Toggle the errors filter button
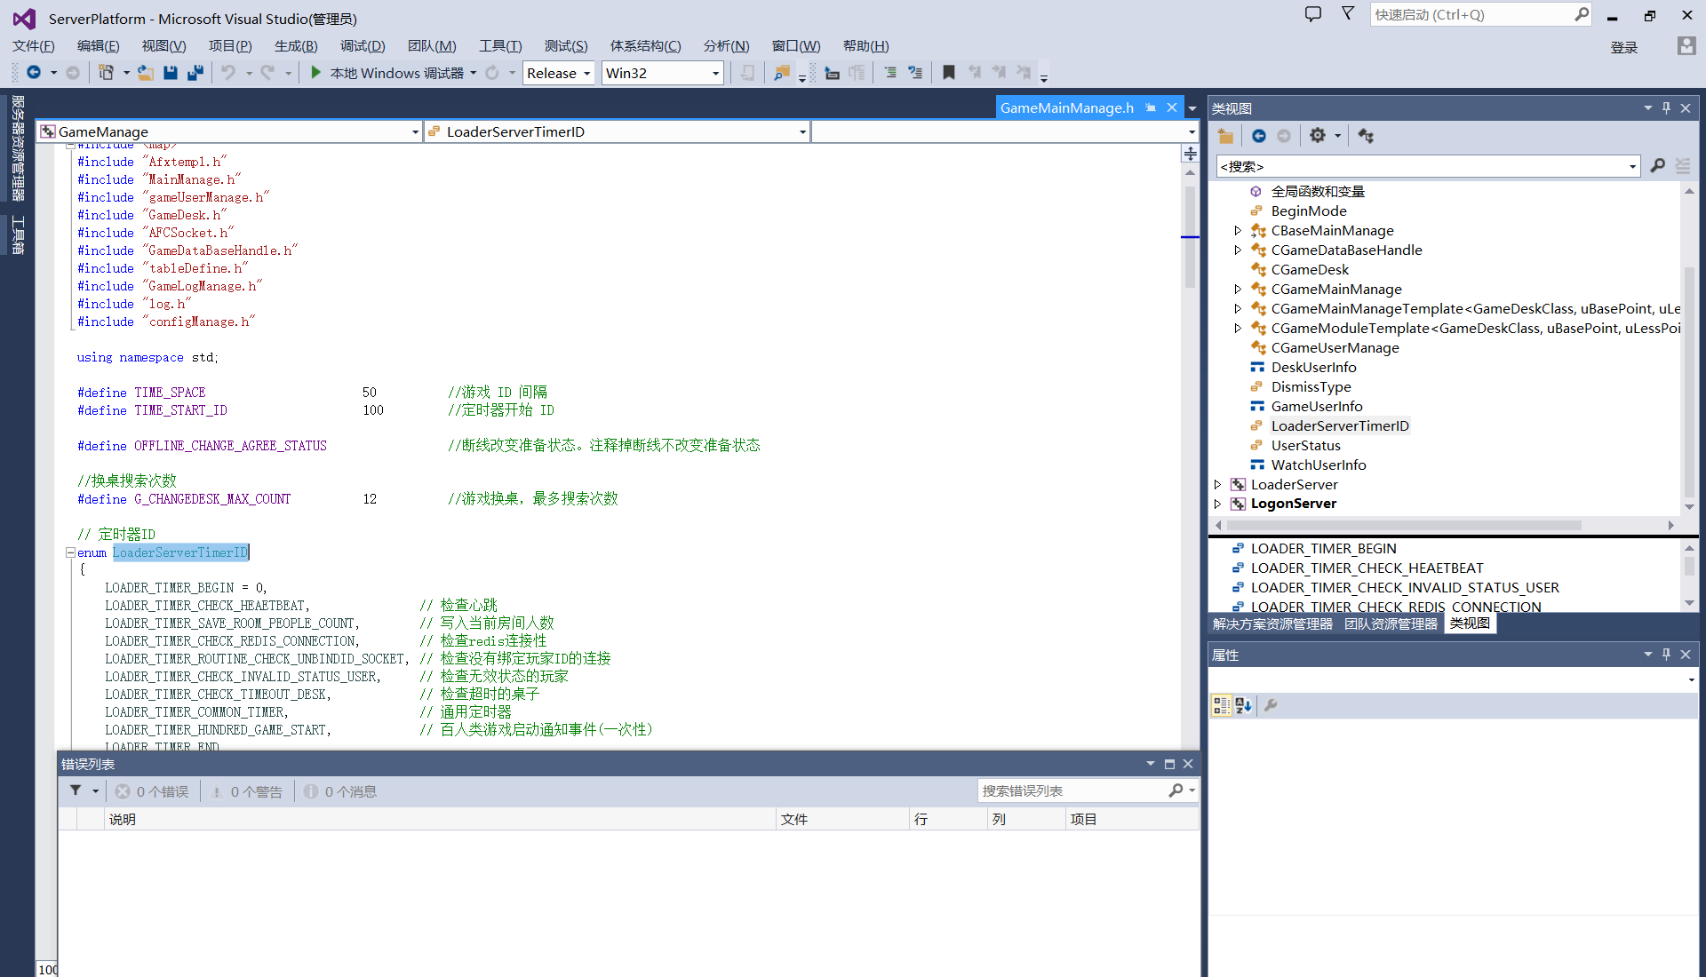The height and width of the screenshot is (977, 1706). (152, 791)
